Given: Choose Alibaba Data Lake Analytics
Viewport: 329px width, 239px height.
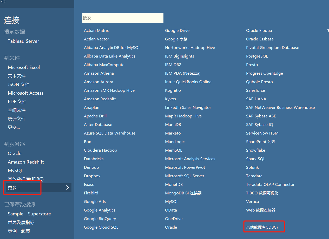Looking at the screenshot, I should point(110,56).
